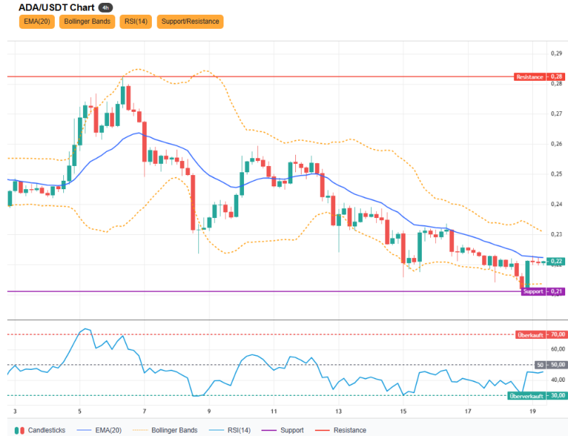Image resolution: width=568 pixels, height=436 pixels.
Task: Click the 50,00 RSI axis tag
Action: (x=557, y=365)
